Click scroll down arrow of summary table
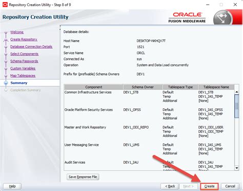 (237, 168)
